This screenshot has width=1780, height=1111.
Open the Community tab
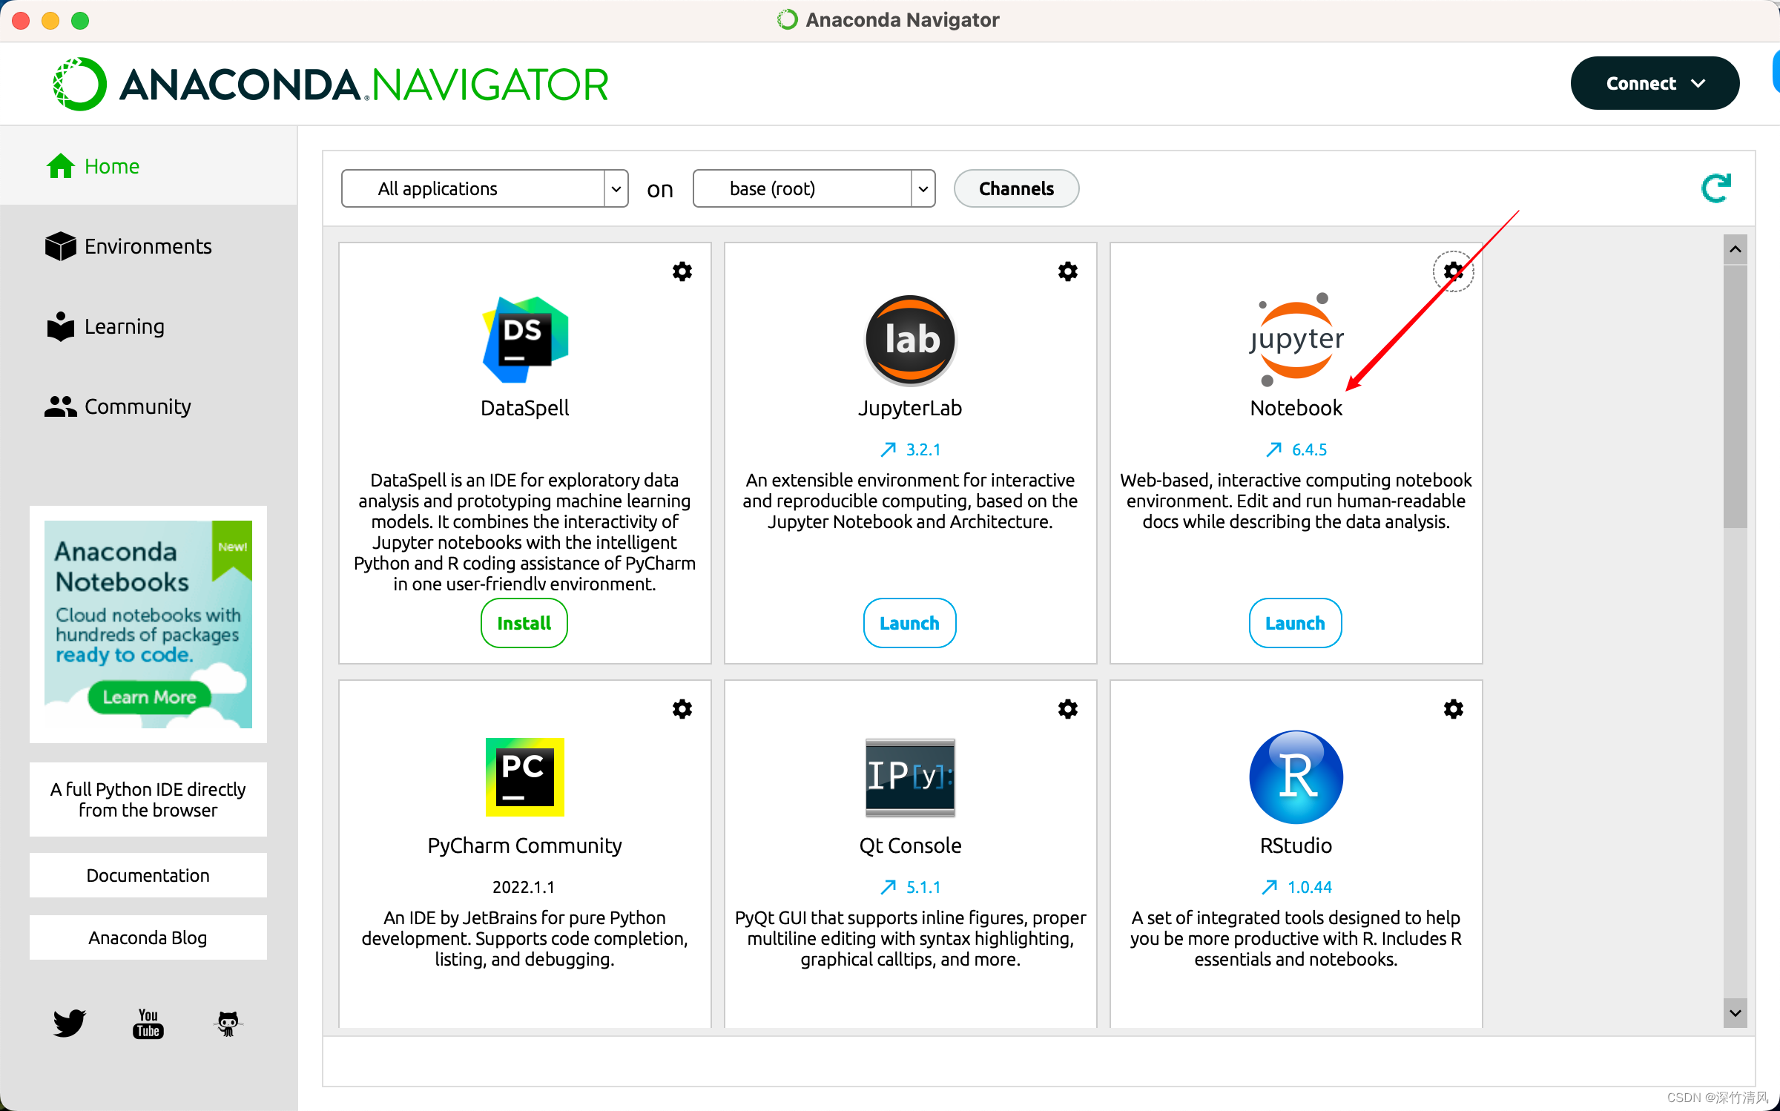pyautogui.click(x=137, y=406)
